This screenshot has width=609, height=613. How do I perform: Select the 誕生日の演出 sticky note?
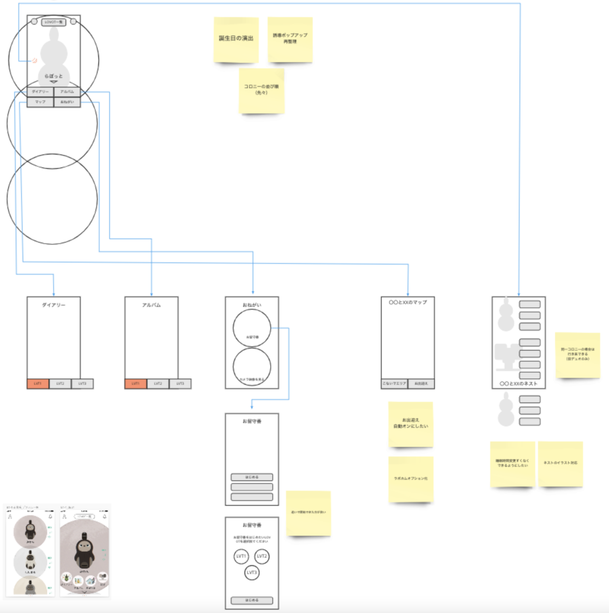point(236,40)
